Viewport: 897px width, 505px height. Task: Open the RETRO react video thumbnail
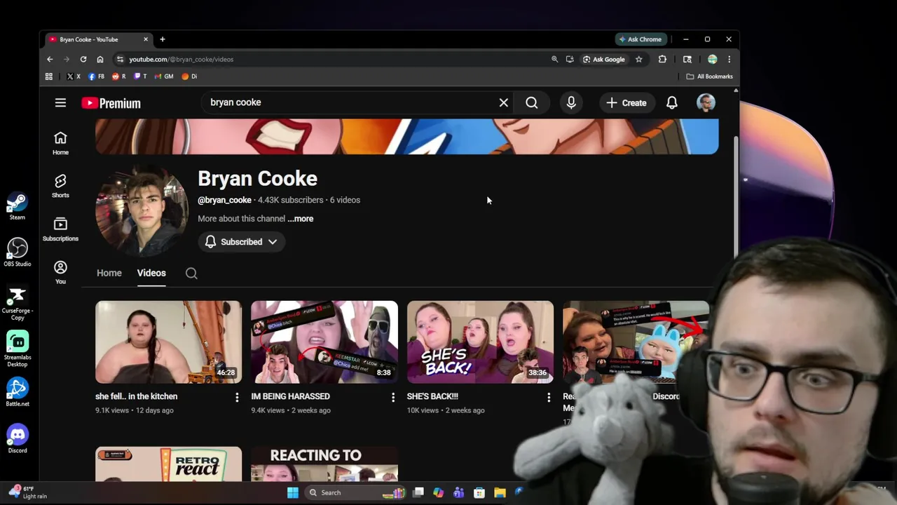click(x=168, y=464)
